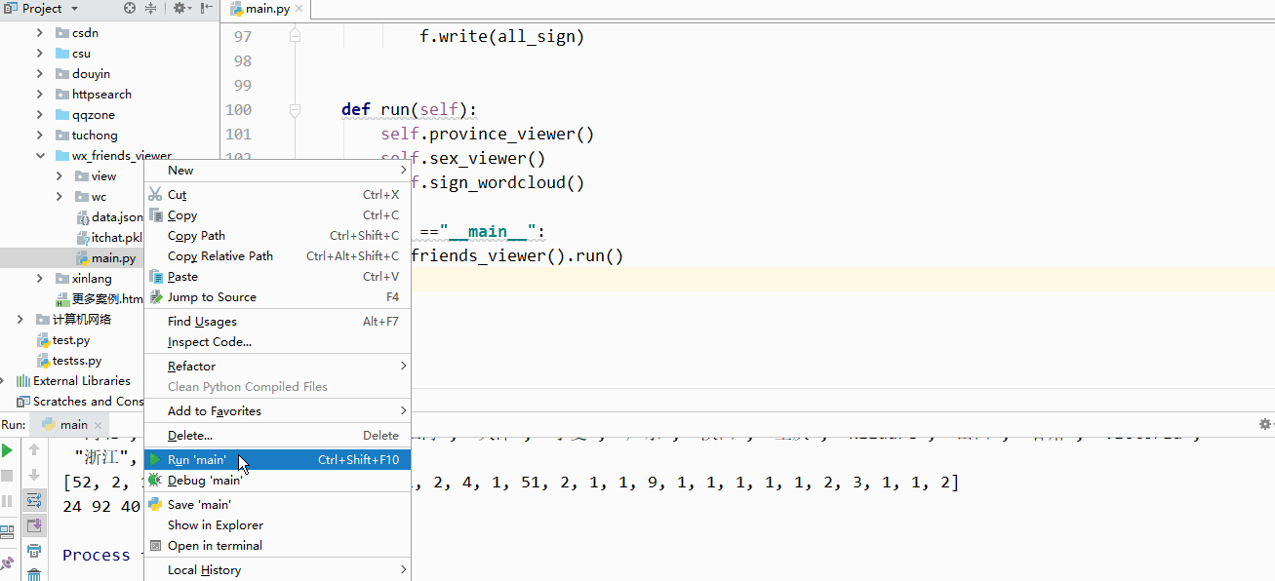Click the self.province_viewer() code line
The height and width of the screenshot is (581, 1275).
(x=488, y=135)
